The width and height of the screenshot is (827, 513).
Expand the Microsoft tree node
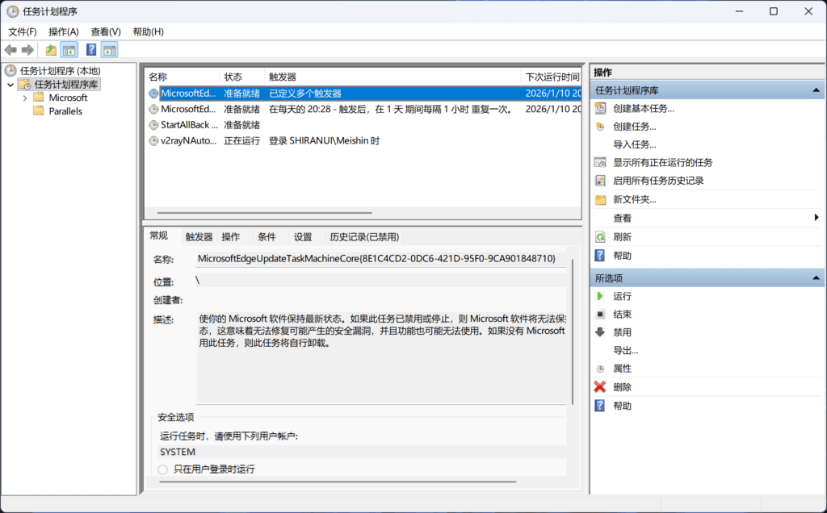pos(24,97)
